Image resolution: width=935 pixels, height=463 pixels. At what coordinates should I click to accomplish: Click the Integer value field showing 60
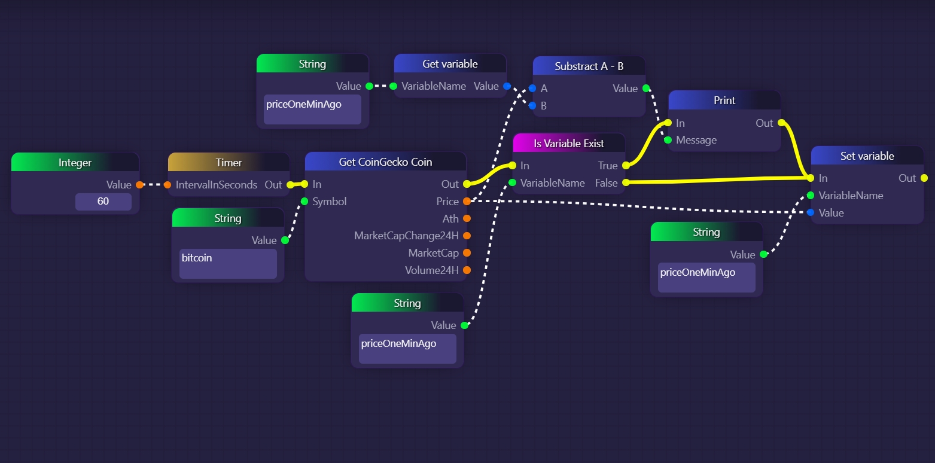(x=103, y=202)
